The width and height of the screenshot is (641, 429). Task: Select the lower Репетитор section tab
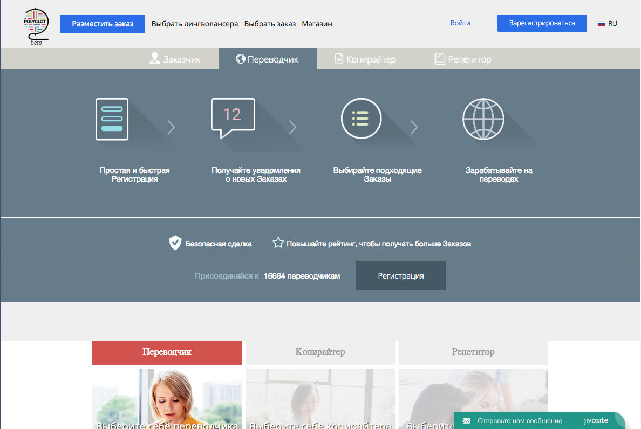(x=473, y=352)
